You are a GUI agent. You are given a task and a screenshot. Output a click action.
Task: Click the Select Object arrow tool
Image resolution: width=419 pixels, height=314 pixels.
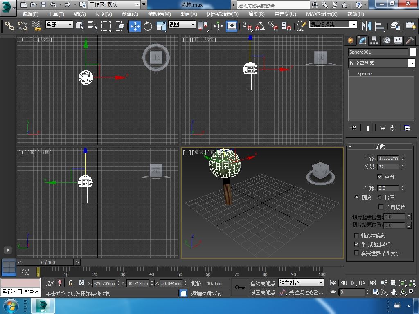[x=80, y=26]
